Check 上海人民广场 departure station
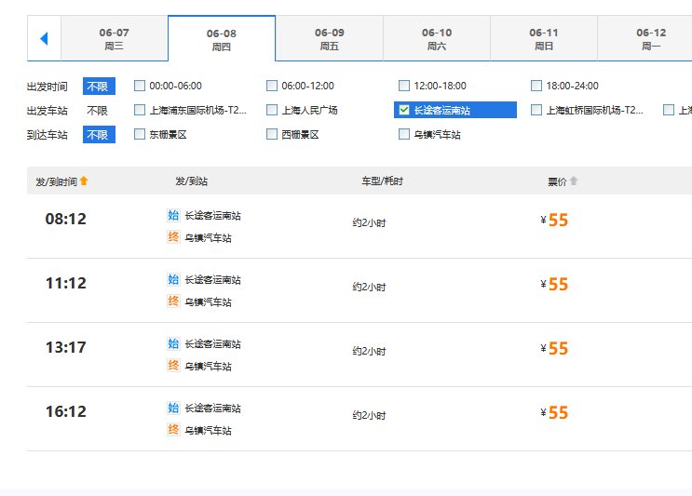This screenshot has width=692, height=496. (272, 110)
